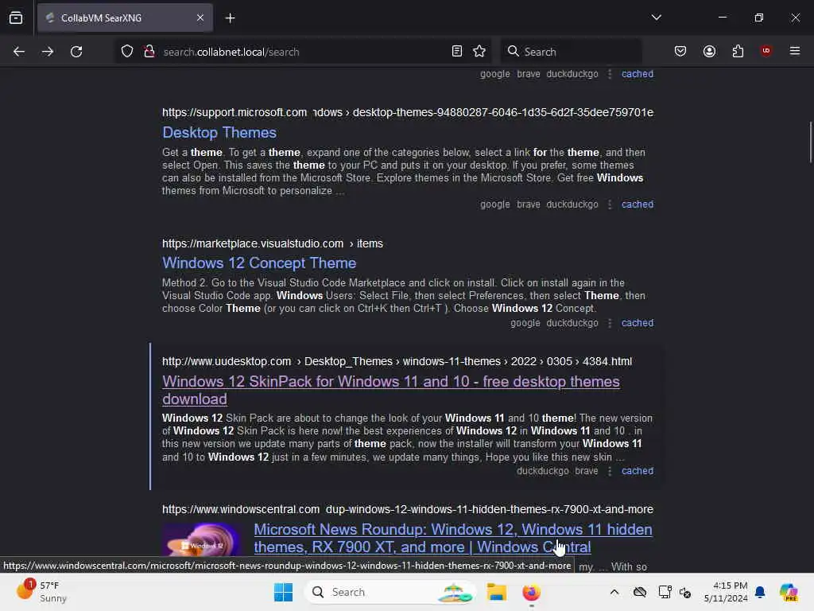The width and height of the screenshot is (814, 611).
Task: Click the www.uudesktop.com URL text
Action: (x=227, y=361)
